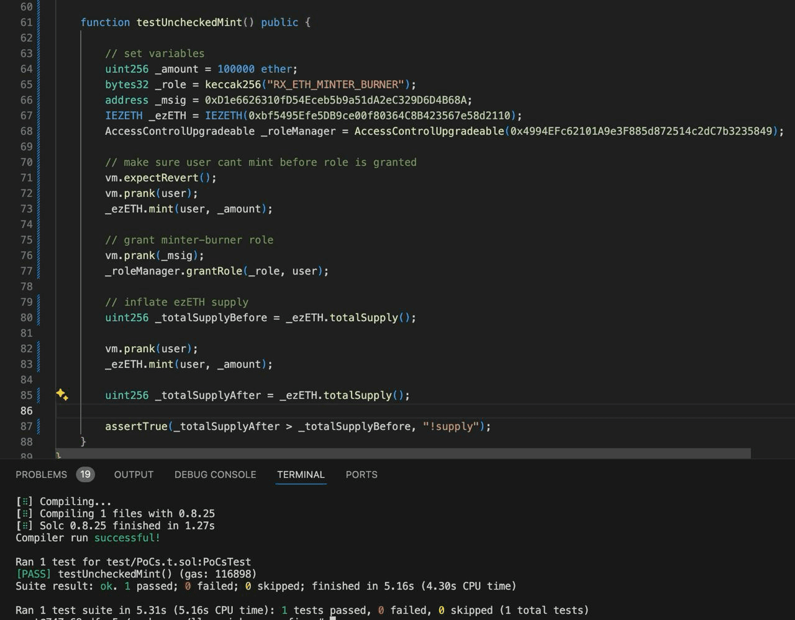Screen dimensions: 795x620
Task: Click line number 61 in the gutter
Action: (x=26, y=22)
